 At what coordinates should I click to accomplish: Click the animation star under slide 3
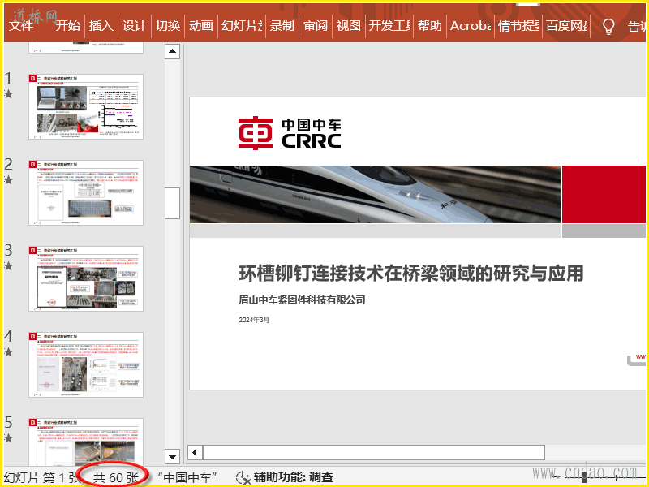pos(8,266)
